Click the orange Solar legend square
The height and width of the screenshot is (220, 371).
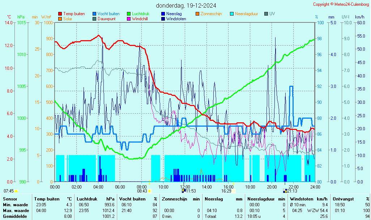[x=60, y=19]
